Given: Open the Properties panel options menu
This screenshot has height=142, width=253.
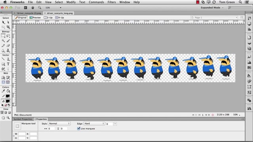Looking at the screenshot, I should pos(243,119).
